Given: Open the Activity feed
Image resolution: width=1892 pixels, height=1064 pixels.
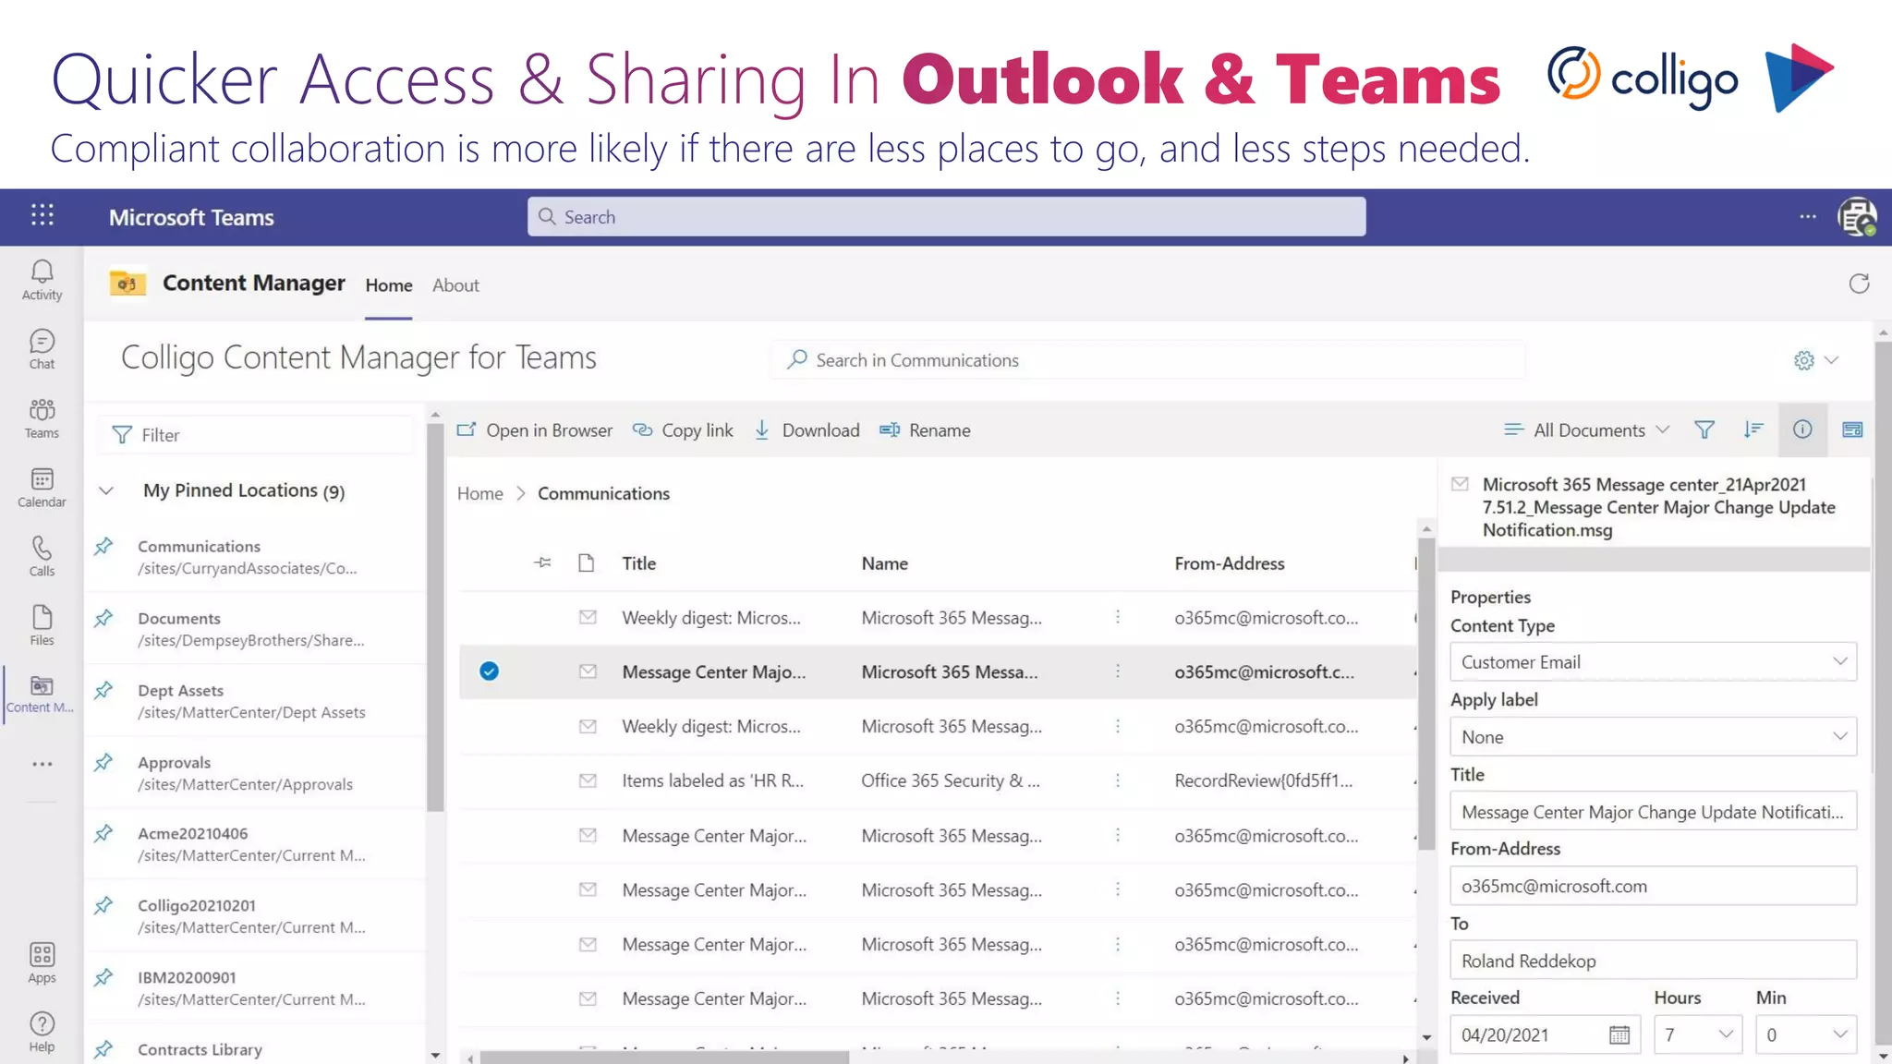Looking at the screenshot, I should tap(42, 280).
